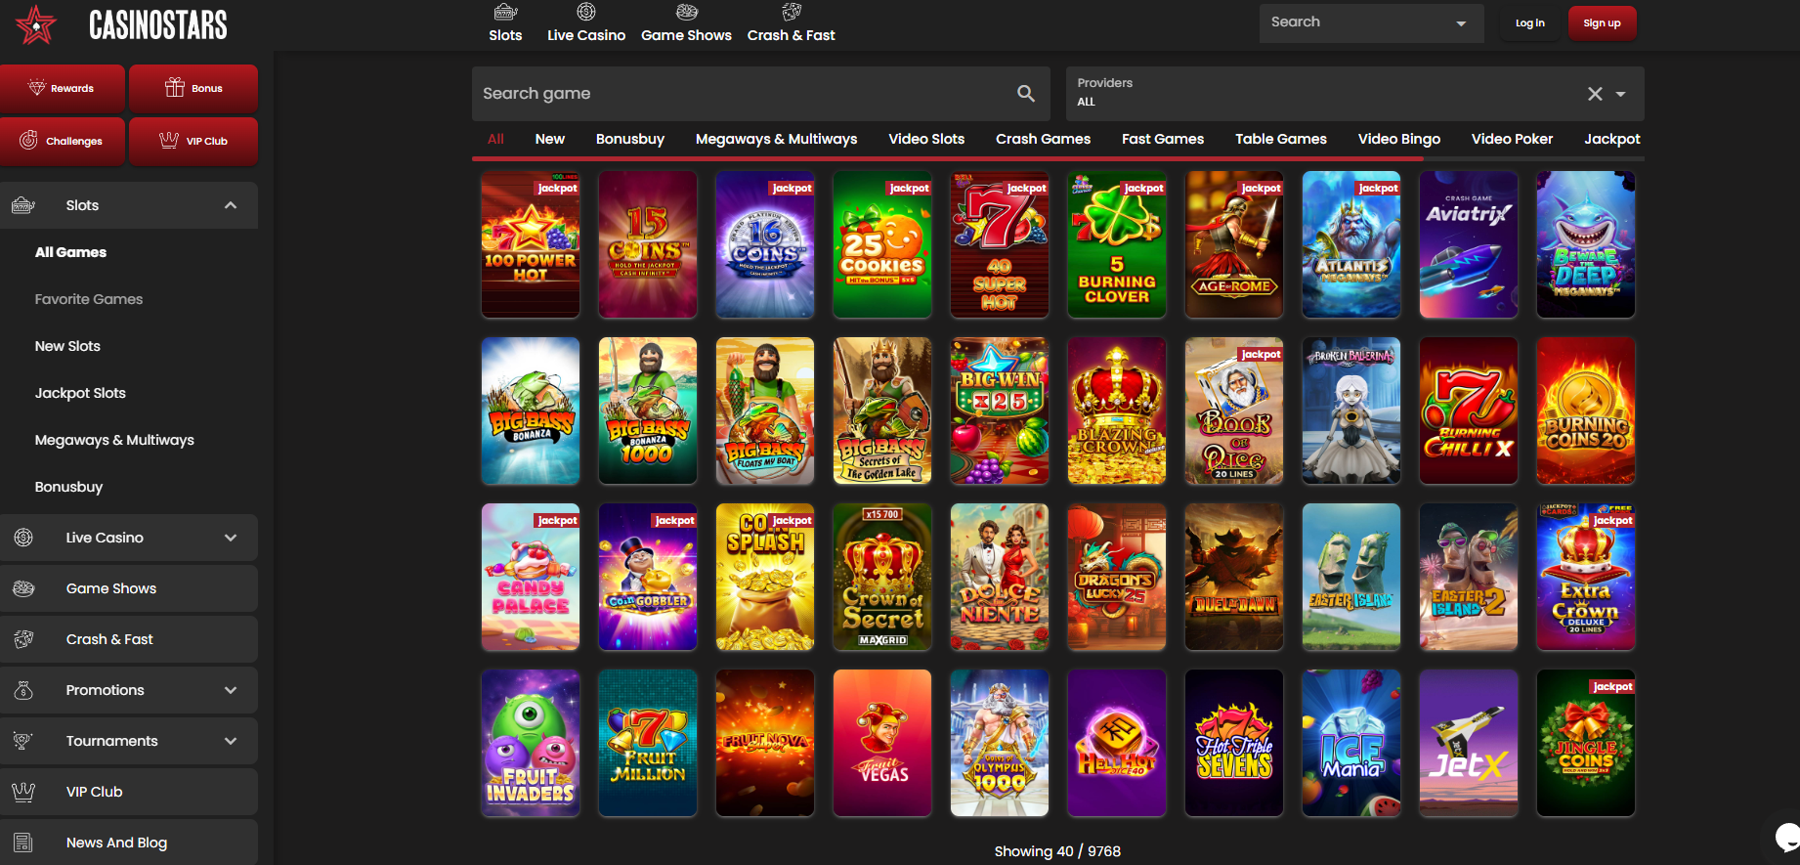
Task: Expand Tournaments sidebar section
Action: (231, 741)
